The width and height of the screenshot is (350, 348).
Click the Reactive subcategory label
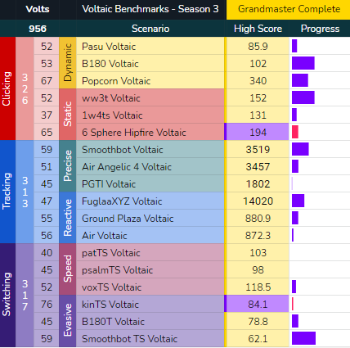[68, 218]
